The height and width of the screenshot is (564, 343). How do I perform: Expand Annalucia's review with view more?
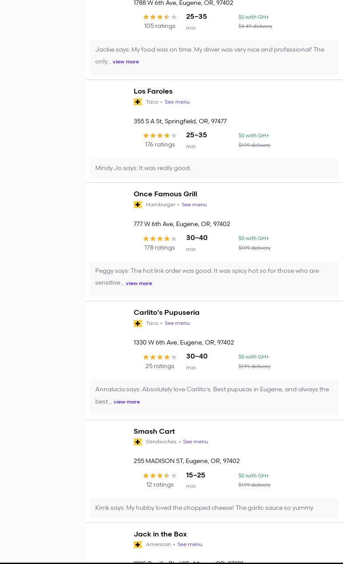point(127,402)
